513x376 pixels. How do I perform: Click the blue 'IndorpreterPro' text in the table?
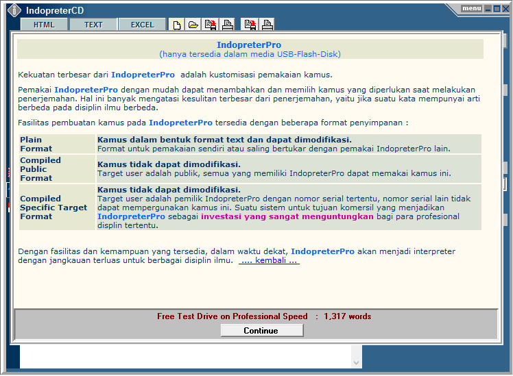pyautogui.click(x=131, y=216)
